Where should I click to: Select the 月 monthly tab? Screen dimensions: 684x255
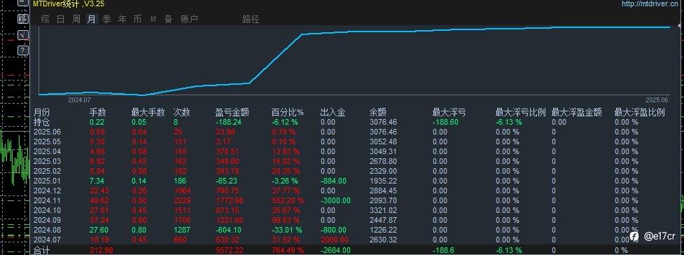tap(91, 19)
